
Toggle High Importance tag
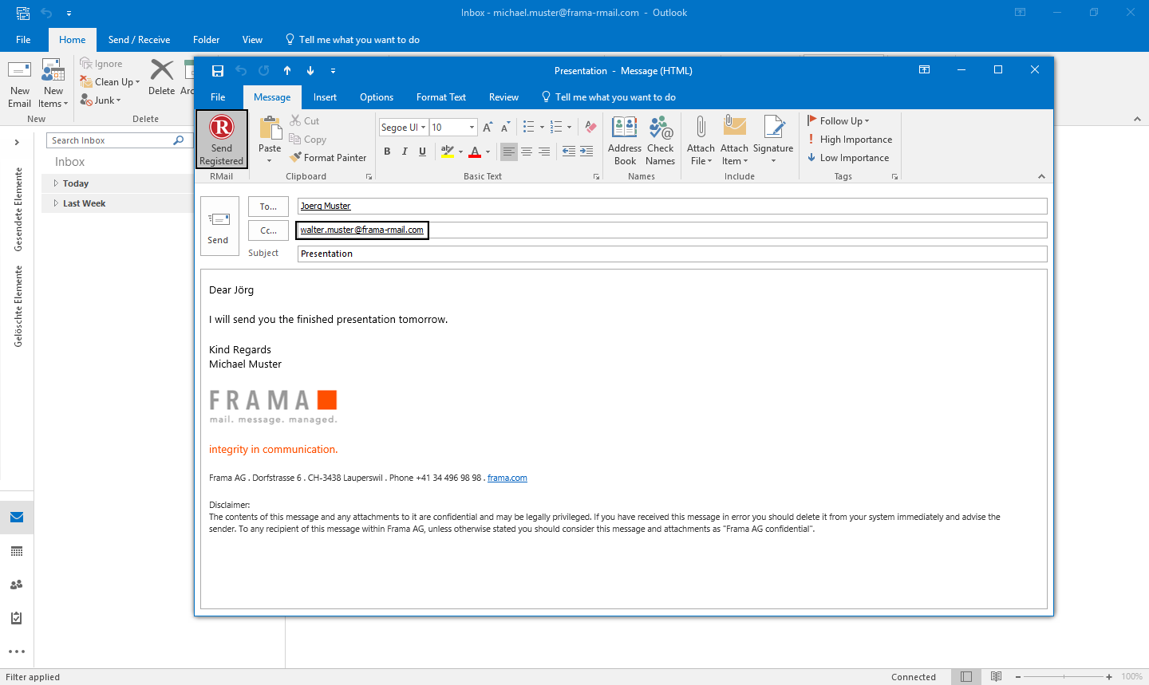pyautogui.click(x=850, y=140)
